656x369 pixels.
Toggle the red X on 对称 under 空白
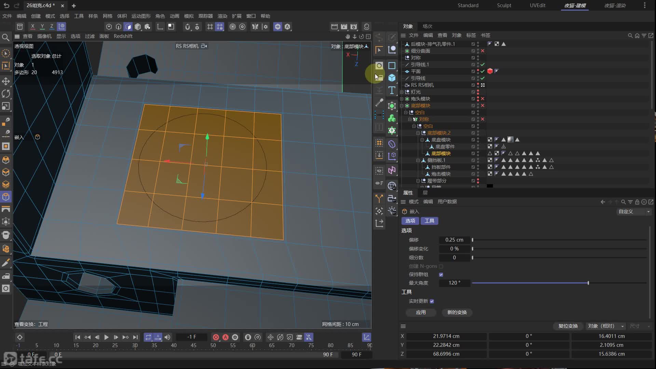coord(482,119)
